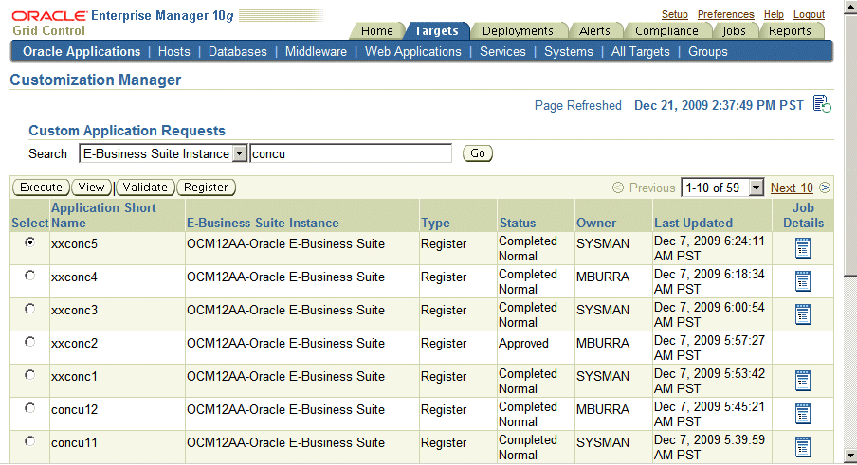Click MBURRA owner in xxconc4 row
Screen dimensions: 857x465
tap(603, 277)
